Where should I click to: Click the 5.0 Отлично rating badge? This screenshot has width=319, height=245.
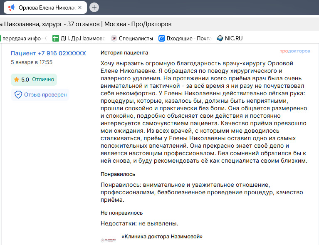click(x=34, y=79)
